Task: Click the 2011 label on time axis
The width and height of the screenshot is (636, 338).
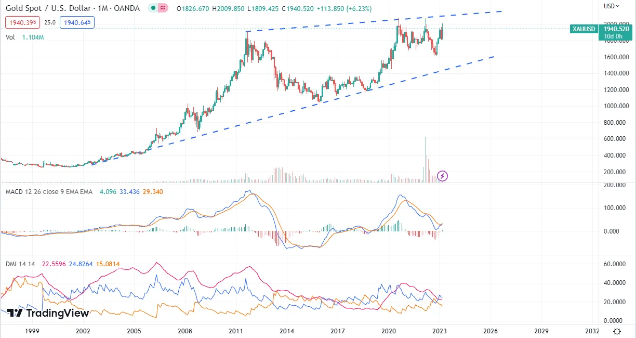Action: pyautogui.click(x=236, y=331)
